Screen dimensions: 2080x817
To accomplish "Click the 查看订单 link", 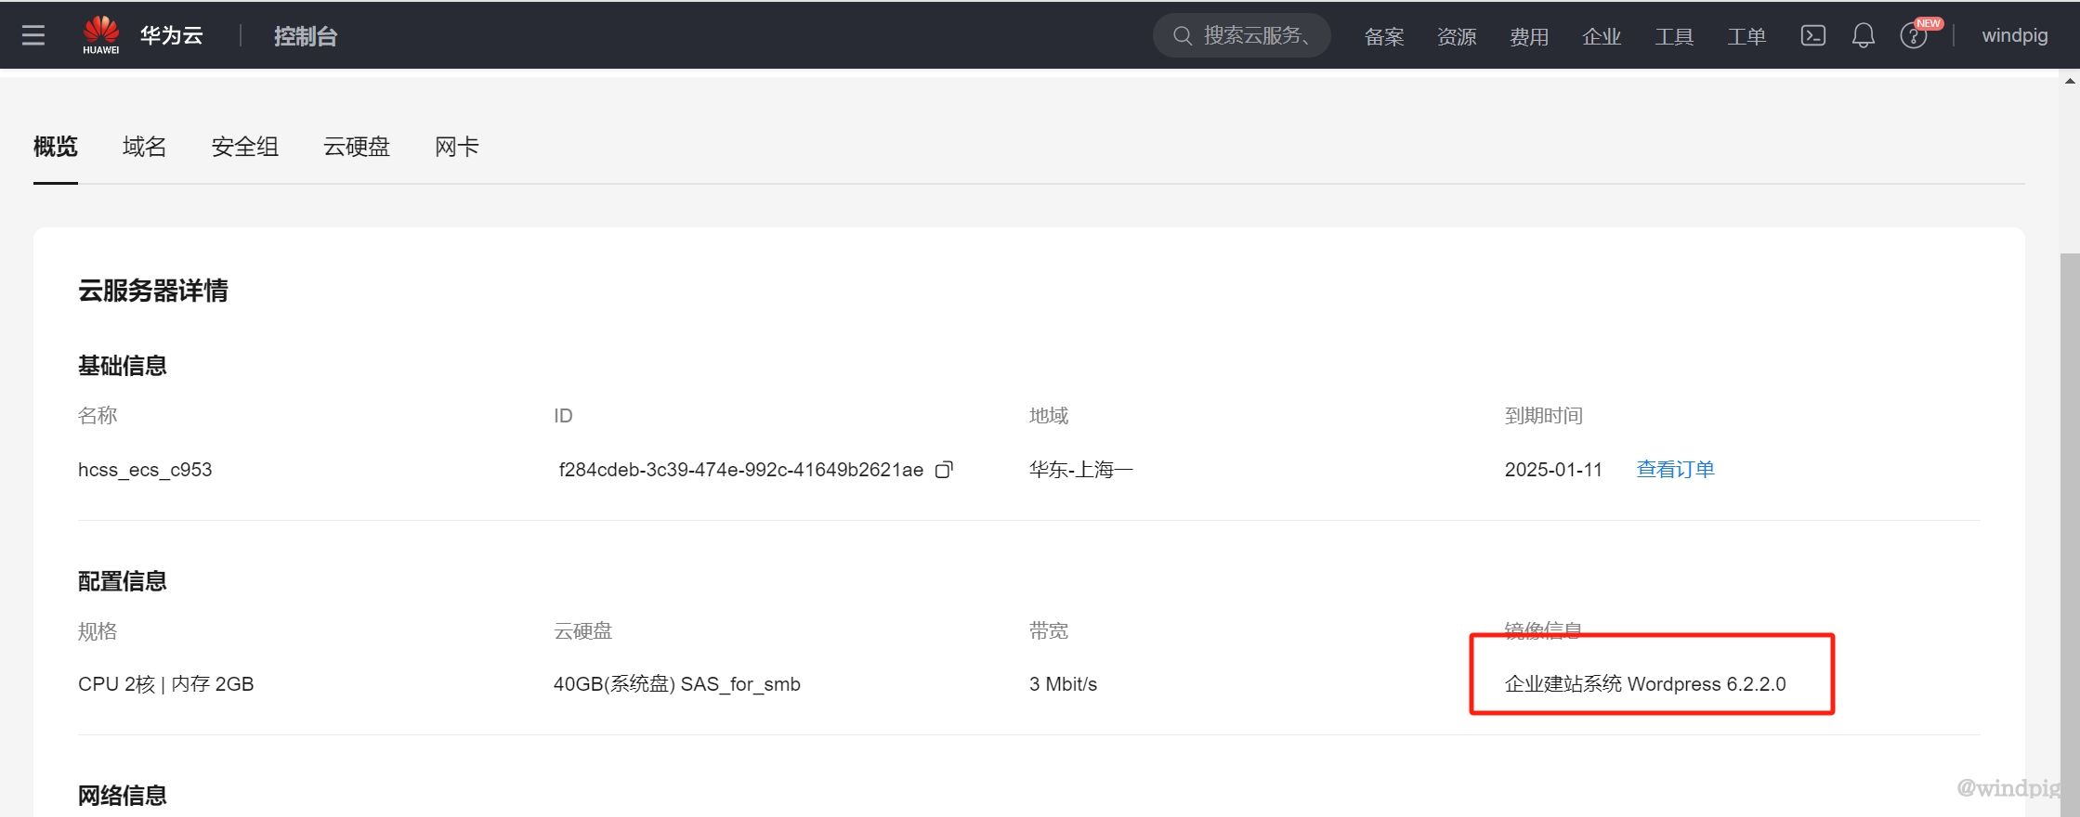I will (1675, 470).
